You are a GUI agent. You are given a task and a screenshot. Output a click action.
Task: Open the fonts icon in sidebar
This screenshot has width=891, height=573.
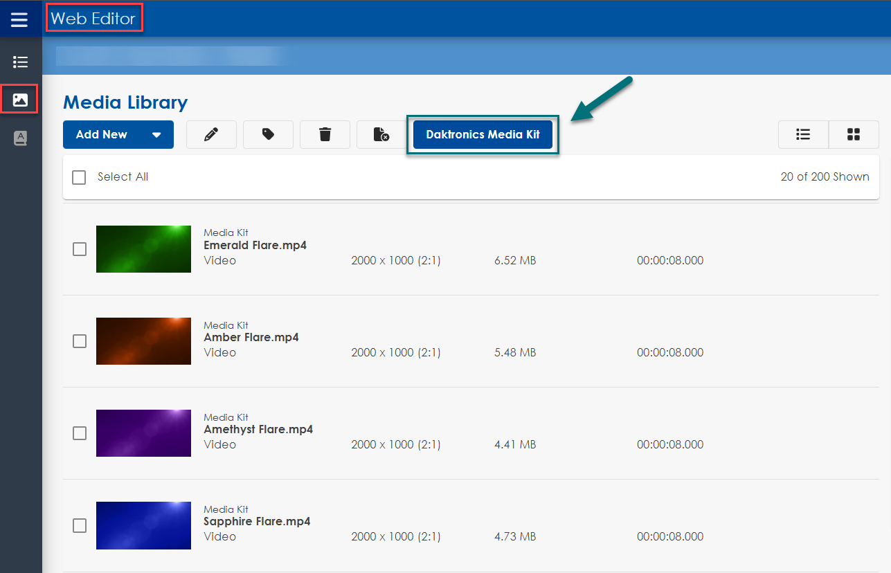[20, 138]
